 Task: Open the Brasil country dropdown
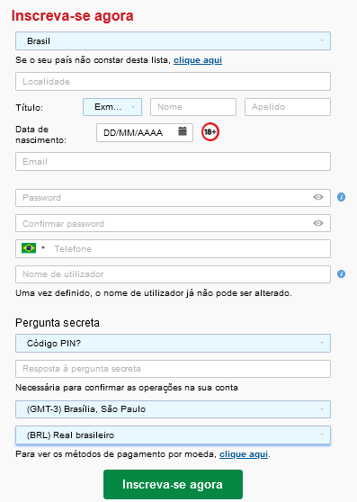tap(173, 41)
